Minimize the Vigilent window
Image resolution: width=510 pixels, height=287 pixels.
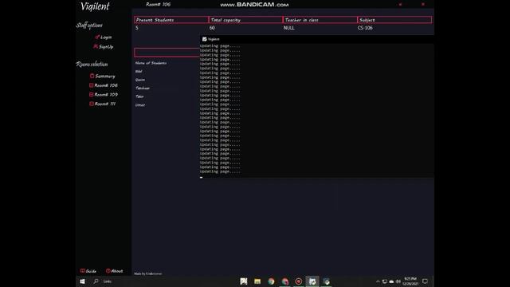point(400,4)
